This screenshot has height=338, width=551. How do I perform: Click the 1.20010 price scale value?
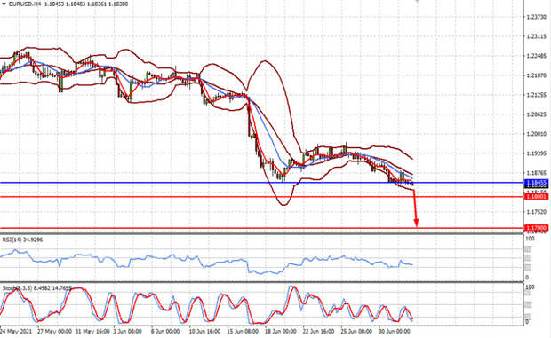[x=537, y=134]
